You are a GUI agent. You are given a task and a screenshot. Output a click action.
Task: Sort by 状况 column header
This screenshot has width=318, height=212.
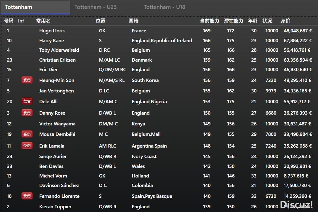267,21
